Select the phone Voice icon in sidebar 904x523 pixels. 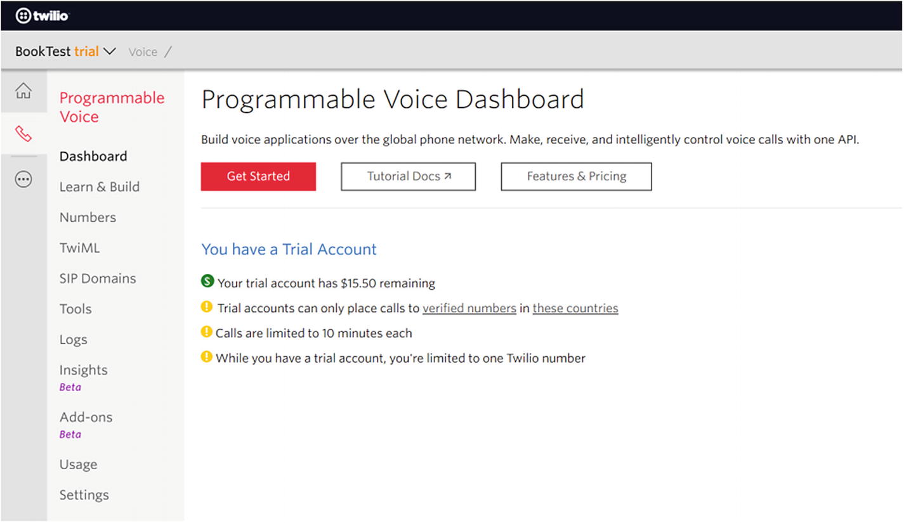tap(23, 134)
